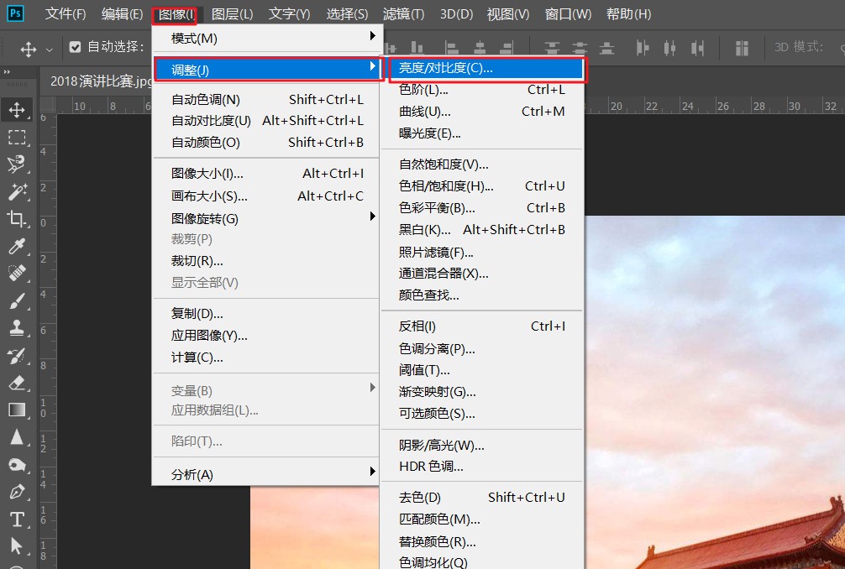Viewport: 845px width, 569px height.
Task: Select the Lasso tool
Action: pyautogui.click(x=17, y=164)
